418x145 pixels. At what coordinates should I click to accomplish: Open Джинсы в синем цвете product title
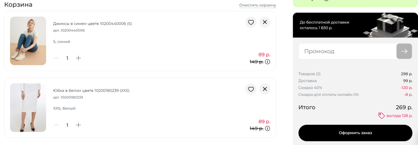pos(92,24)
